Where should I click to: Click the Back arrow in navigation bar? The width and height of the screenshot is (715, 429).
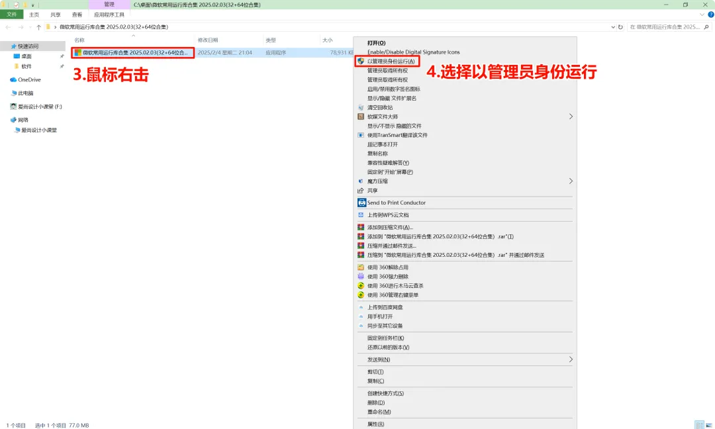(x=8, y=27)
